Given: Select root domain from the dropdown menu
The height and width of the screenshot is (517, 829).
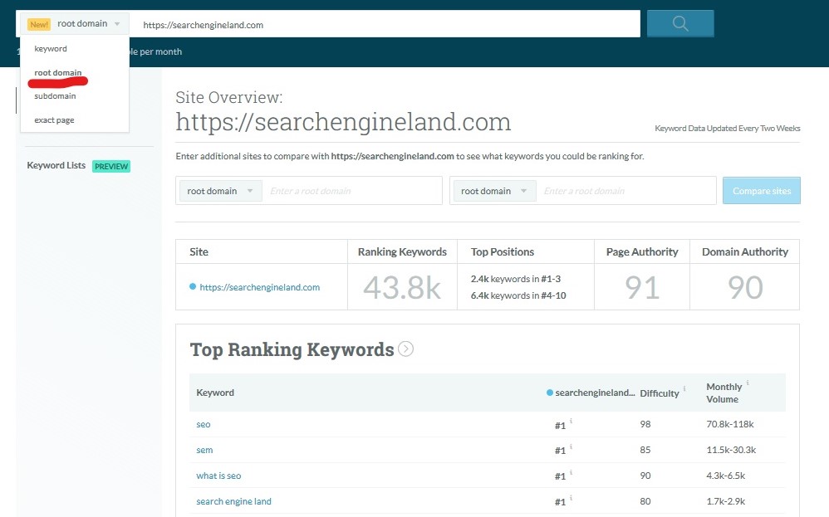Looking at the screenshot, I should (58, 72).
